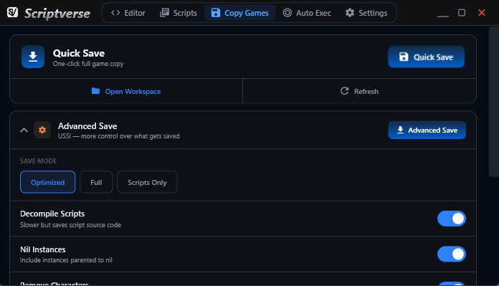Maximize the Scriptverse window

pos(462,13)
